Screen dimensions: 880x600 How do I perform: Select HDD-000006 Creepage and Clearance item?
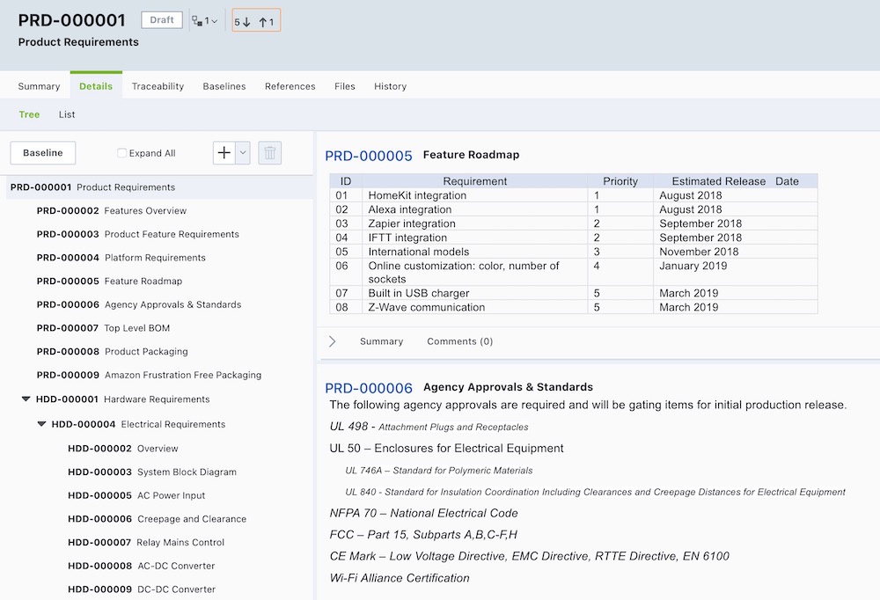(157, 519)
